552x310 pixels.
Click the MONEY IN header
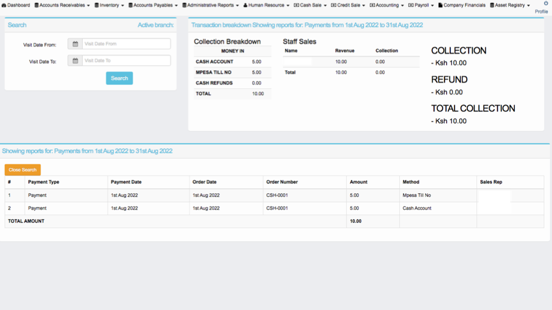233,51
